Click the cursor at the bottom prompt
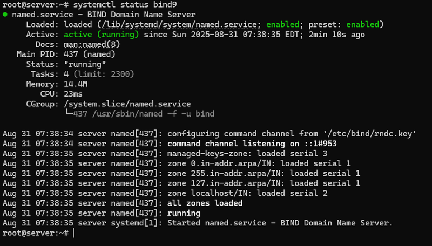The image size is (432, 246). pyautogui.click(x=73, y=233)
